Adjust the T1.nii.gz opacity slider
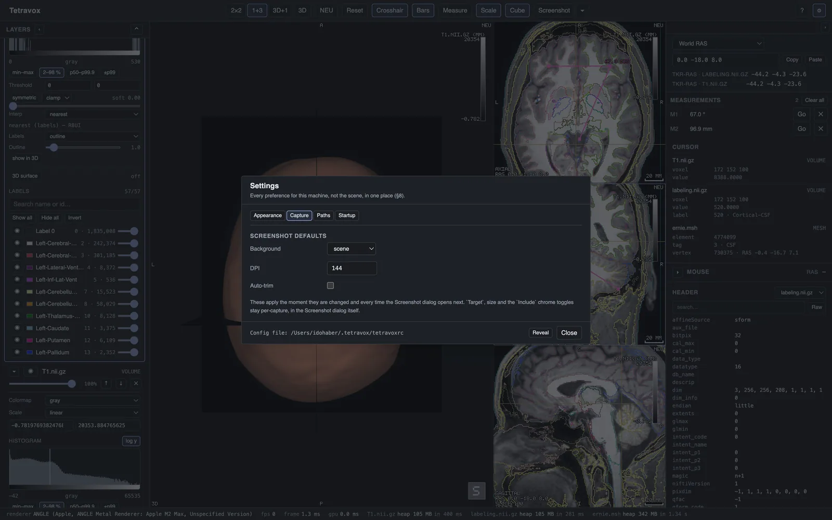 click(x=42, y=384)
